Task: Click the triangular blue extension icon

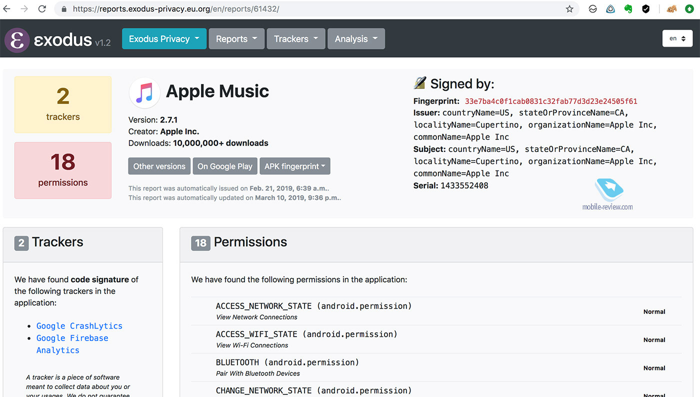Action: click(610, 9)
